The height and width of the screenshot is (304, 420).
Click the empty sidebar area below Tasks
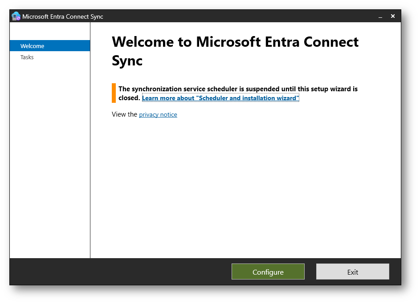click(x=49, y=156)
